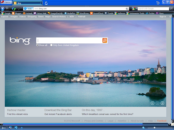The height and width of the screenshot is (130, 174).
Task: Open the Webmaster Tools bookmark
Action: [135, 13]
